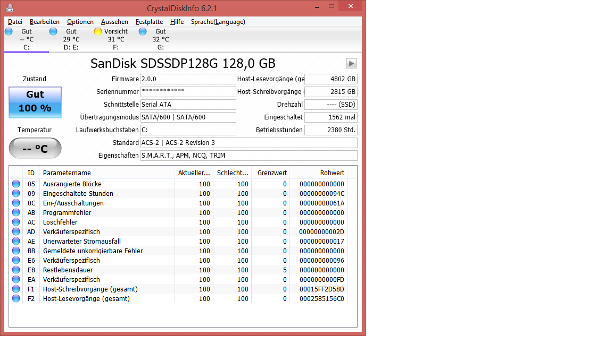Click status icon for Programmfehler
This screenshot has height=344, width=613.
(16, 212)
